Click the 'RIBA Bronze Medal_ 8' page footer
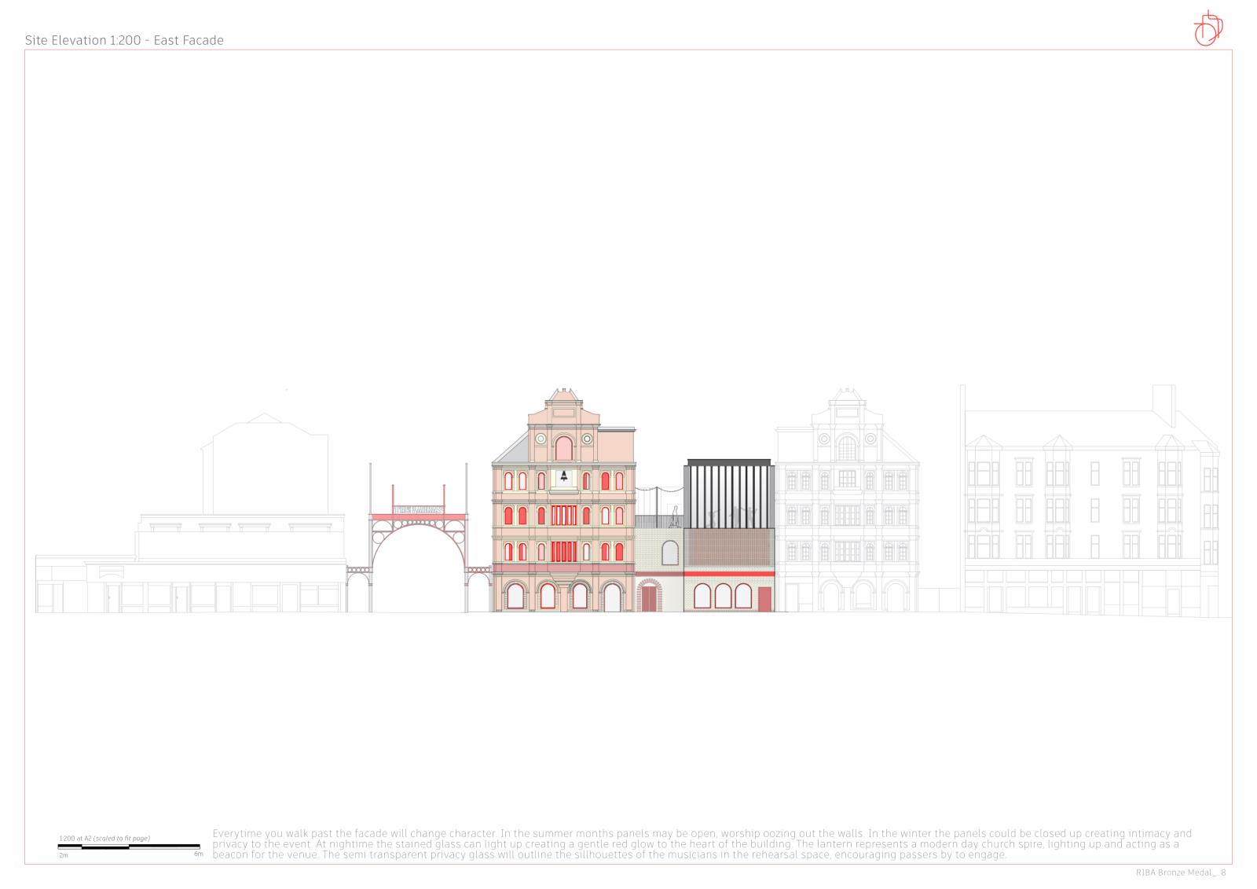 pos(1180,872)
